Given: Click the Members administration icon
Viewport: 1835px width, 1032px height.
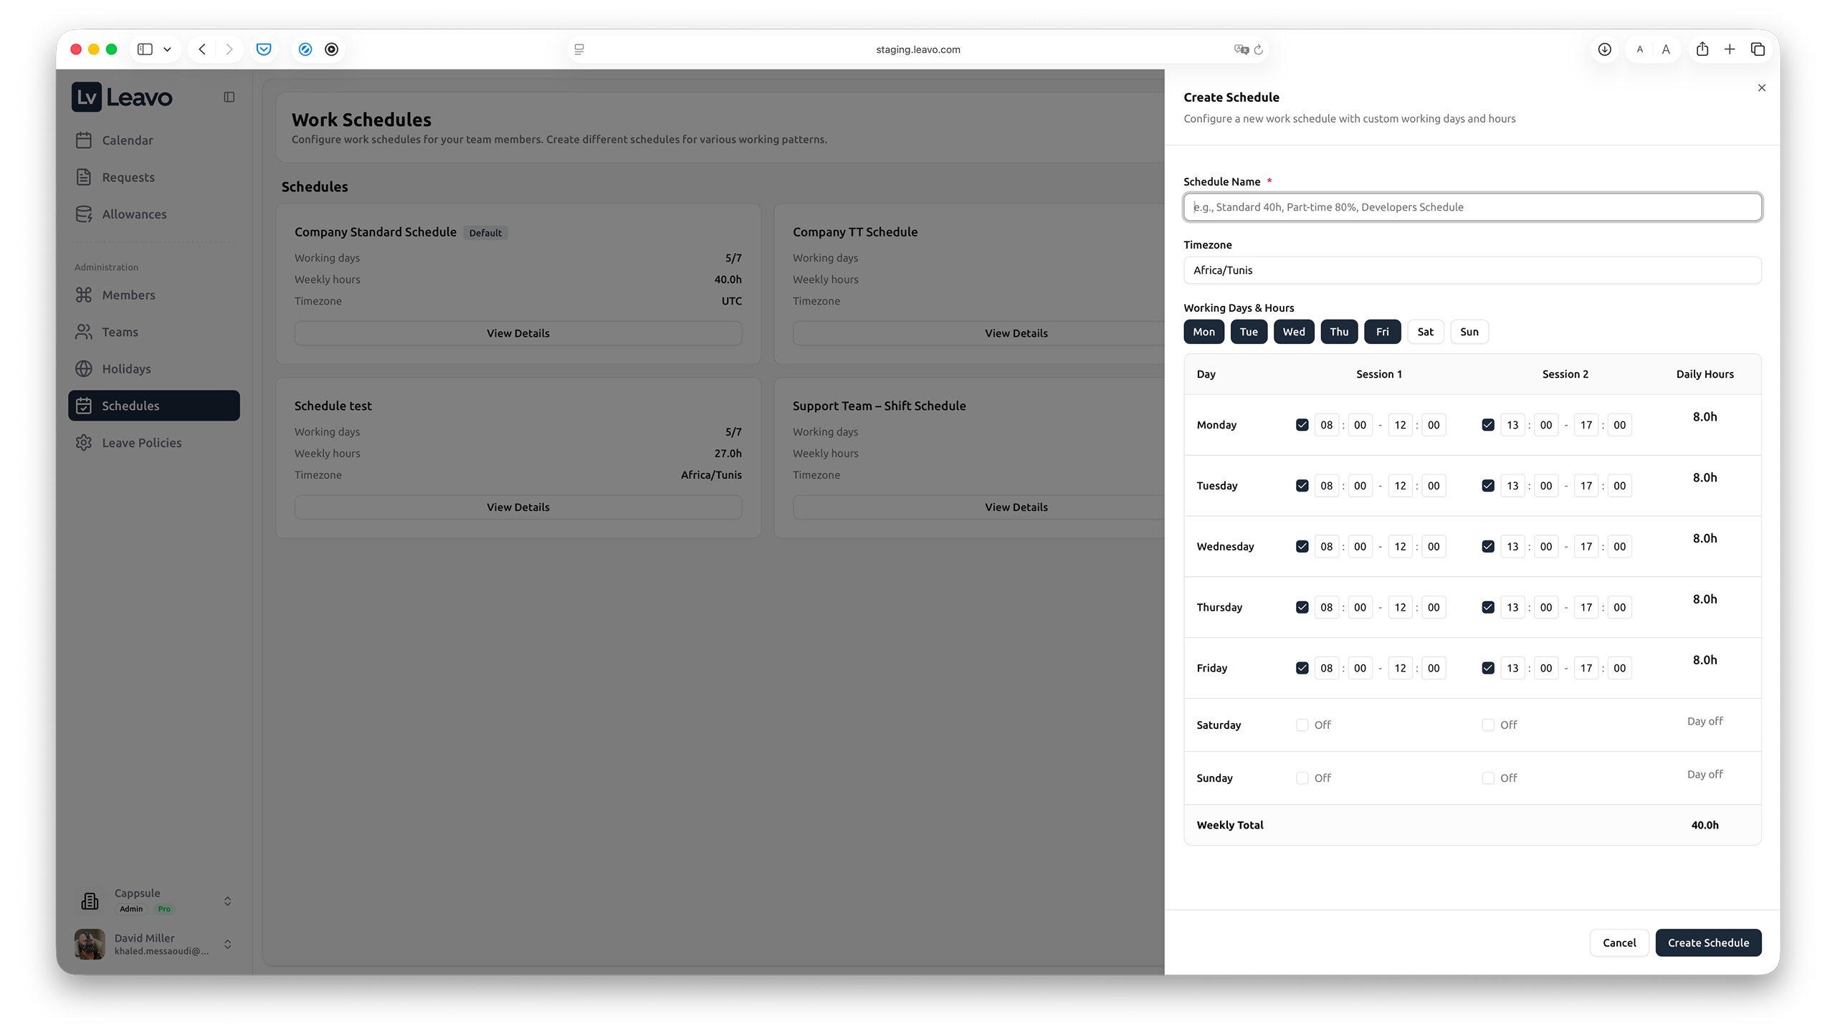Looking at the screenshot, I should [x=83, y=295].
